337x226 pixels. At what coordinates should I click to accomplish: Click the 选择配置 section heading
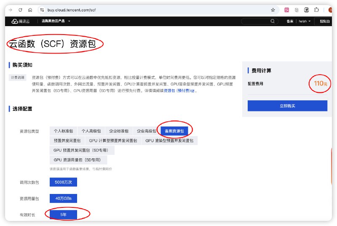tap(22, 109)
